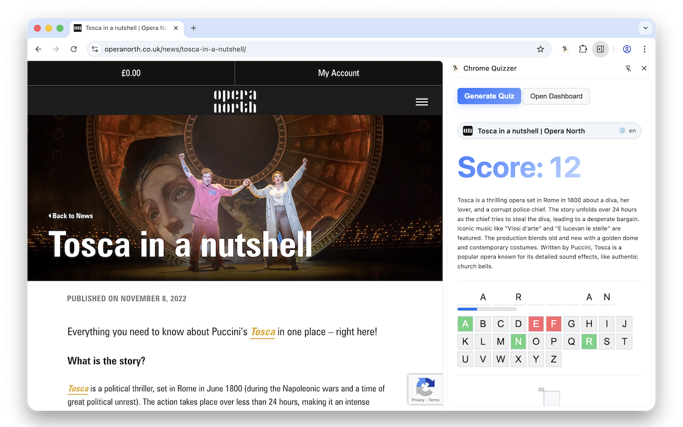683x427 pixels.
Task: Reload the page using the refresh icon
Action: 74,49
